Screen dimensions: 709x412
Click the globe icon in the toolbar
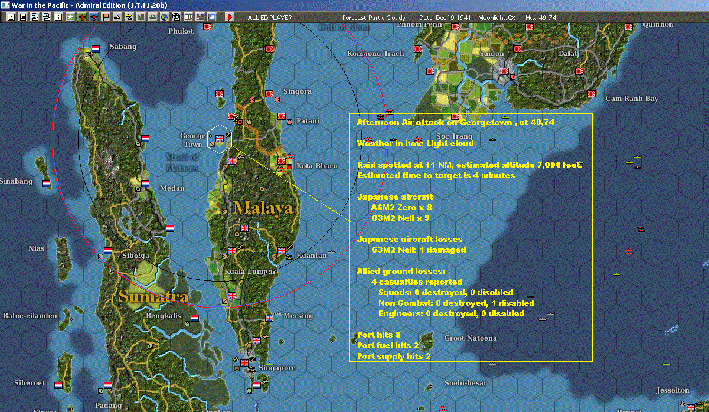pyautogui.click(x=165, y=17)
